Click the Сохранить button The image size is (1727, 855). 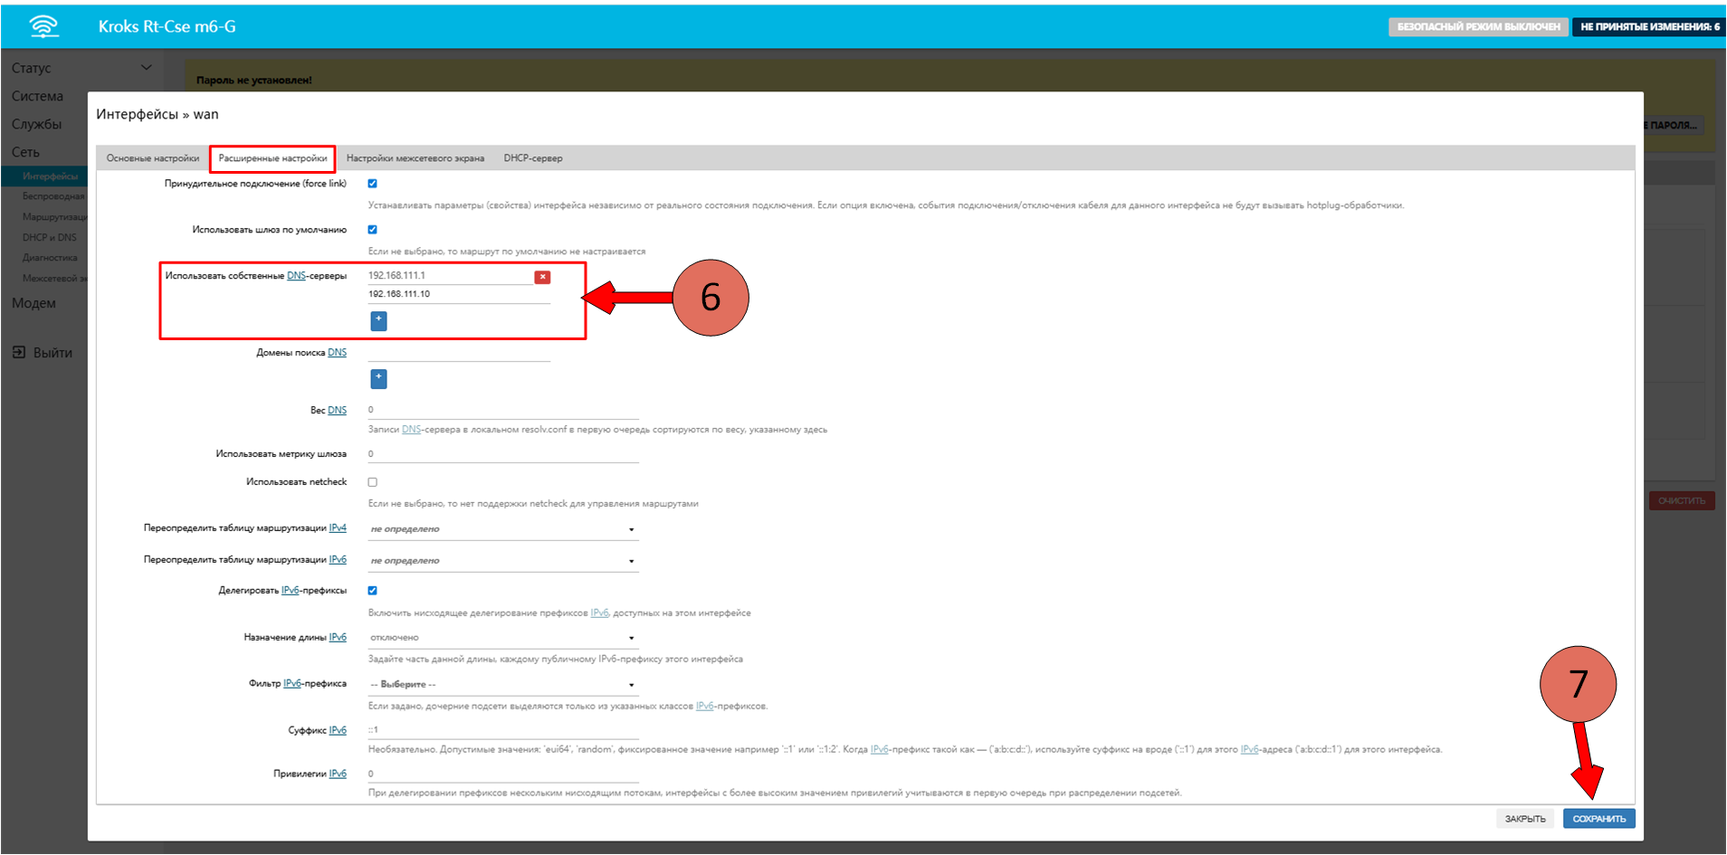[1598, 819]
